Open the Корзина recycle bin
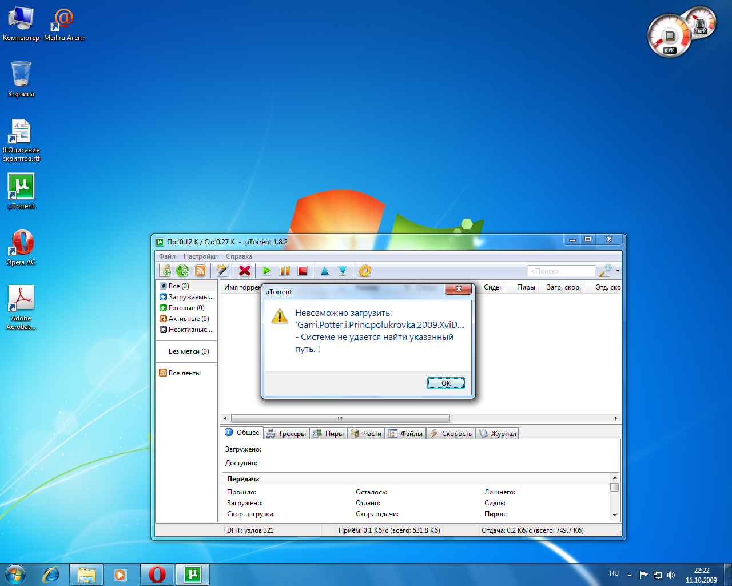This screenshot has width=732, height=586. coord(21,79)
